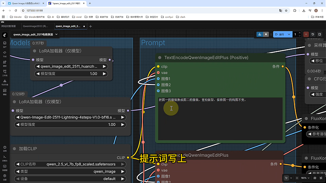Select the qwen_image_edit_2 workflow tab

click(71, 26)
